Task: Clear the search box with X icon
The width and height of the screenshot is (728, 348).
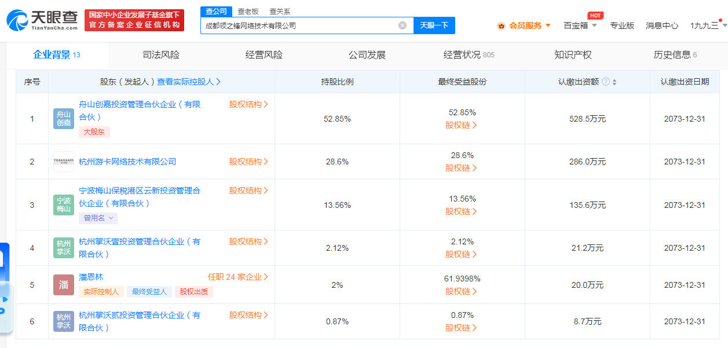Action: coord(403,25)
